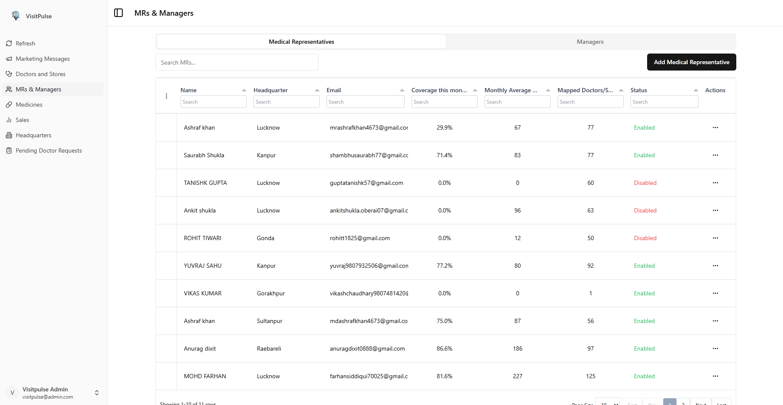Expand Visitpulse Admin account switcher
This screenshot has width=783, height=405.
click(97, 393)
